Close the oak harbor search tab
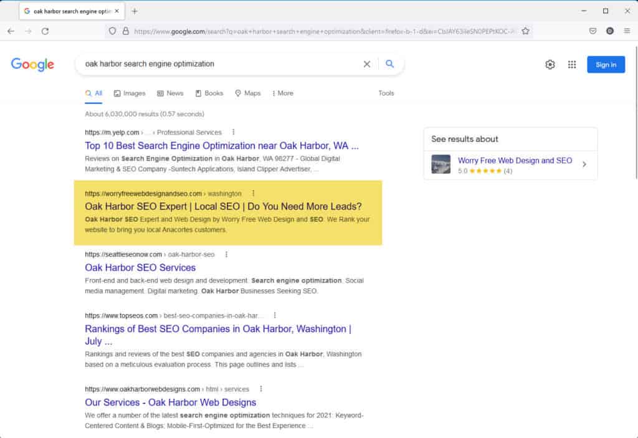The image size is (638, 438). [x=117, y=11]
